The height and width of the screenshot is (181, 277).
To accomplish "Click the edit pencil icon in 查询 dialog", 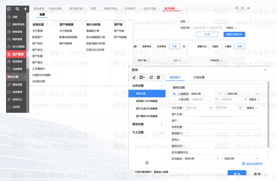I will [134, 77].
